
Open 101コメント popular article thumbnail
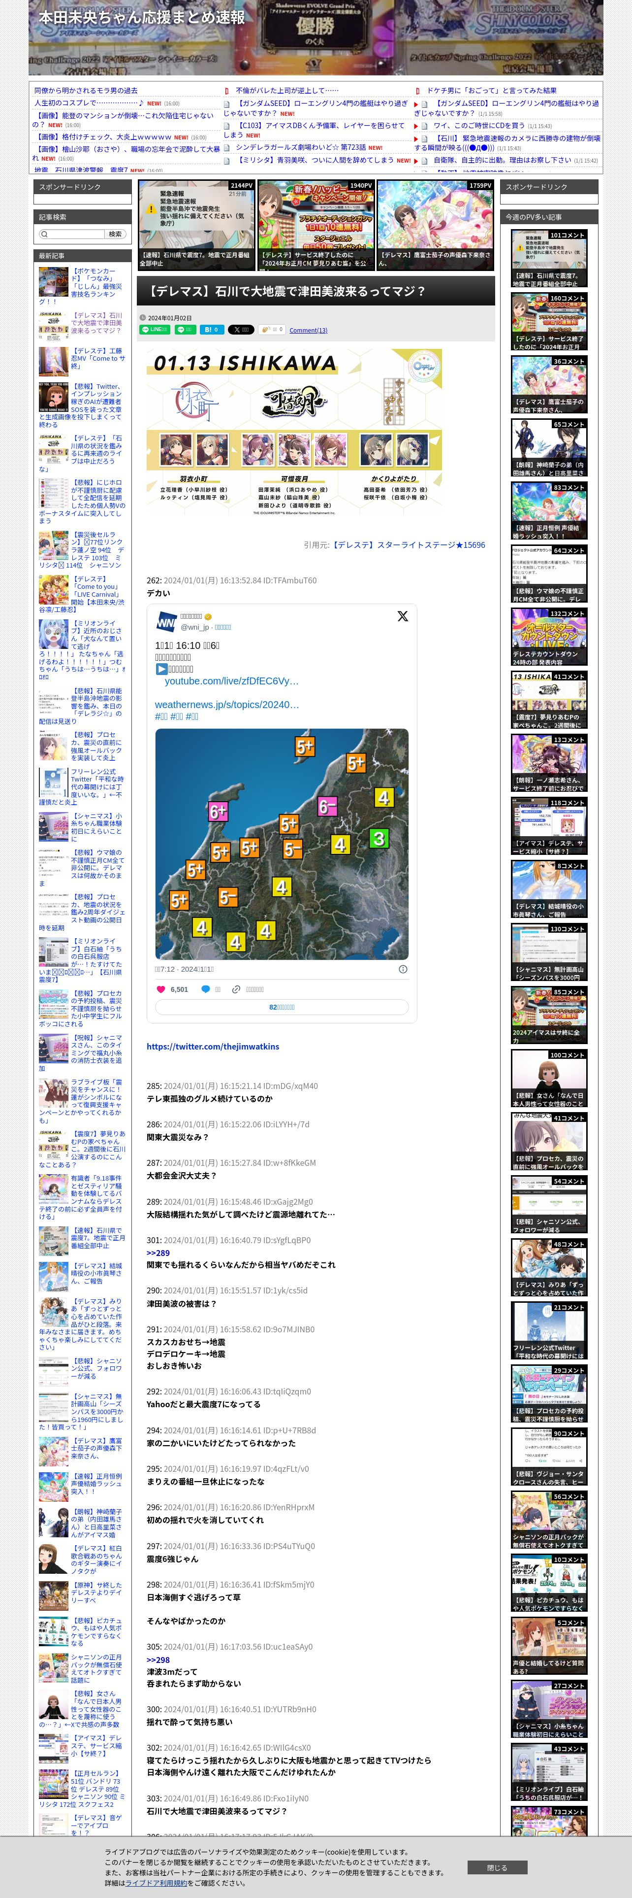coord(549,259)
